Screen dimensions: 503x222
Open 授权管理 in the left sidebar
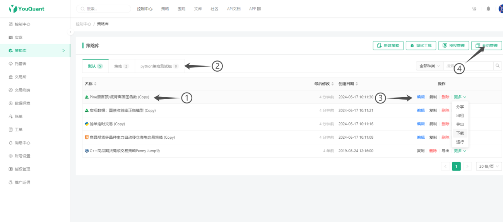35,169
